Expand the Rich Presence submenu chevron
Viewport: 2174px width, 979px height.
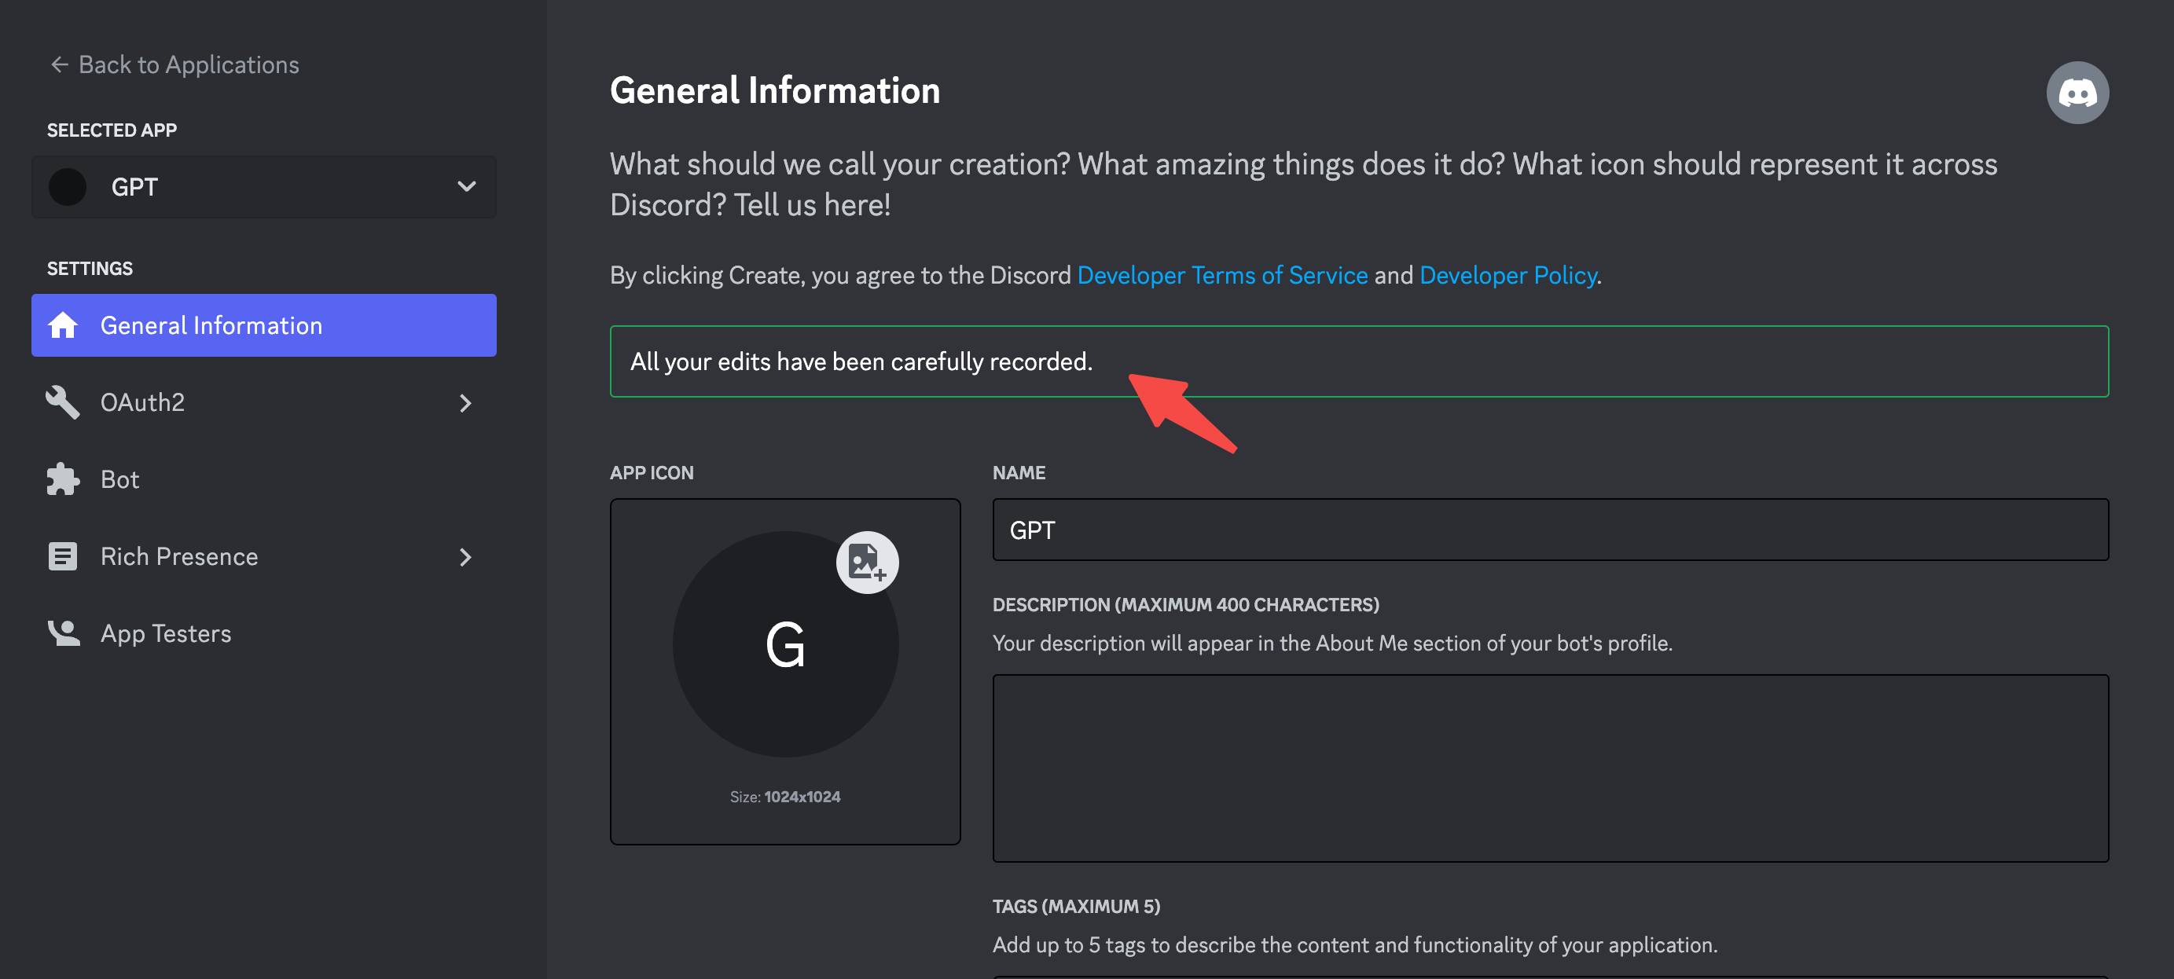pos(465,557)
